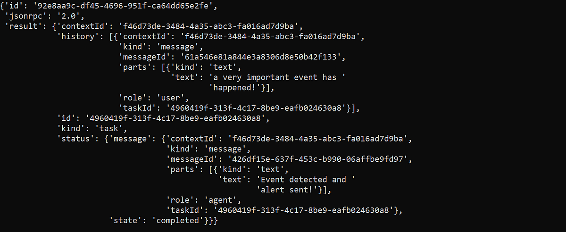Select the 'completed' state value
566x232 pixels.
(177, 220)
